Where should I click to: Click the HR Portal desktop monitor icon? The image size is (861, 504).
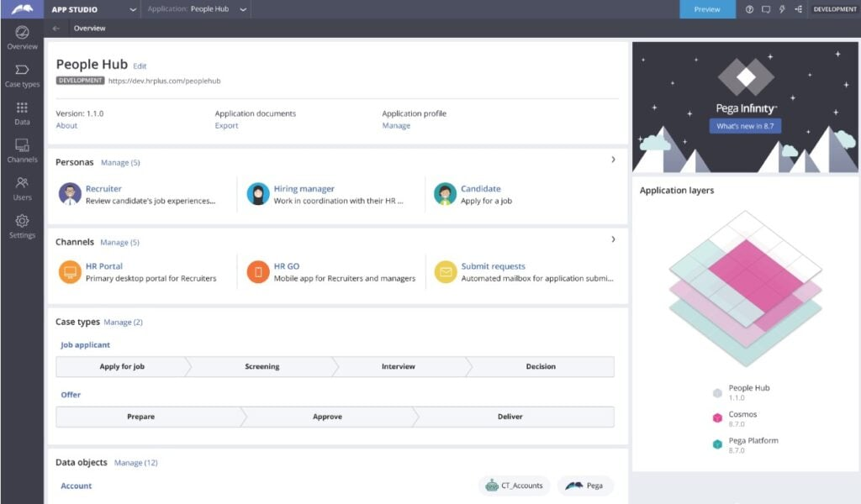pos(70,271)
